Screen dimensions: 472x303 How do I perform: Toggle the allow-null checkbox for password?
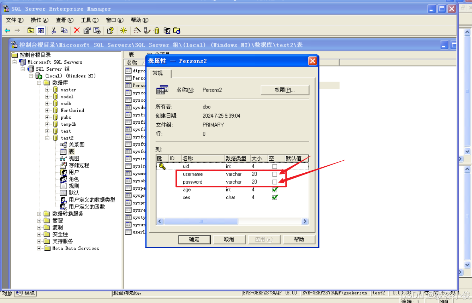click(x=275, y=182)
